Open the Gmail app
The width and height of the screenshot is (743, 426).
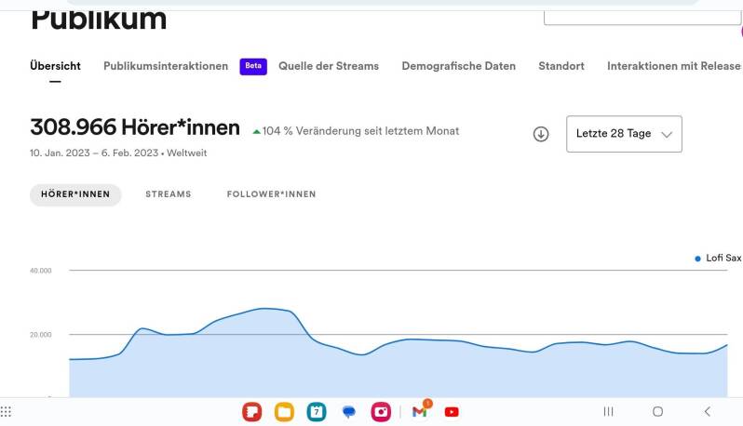tap(420, 411)
